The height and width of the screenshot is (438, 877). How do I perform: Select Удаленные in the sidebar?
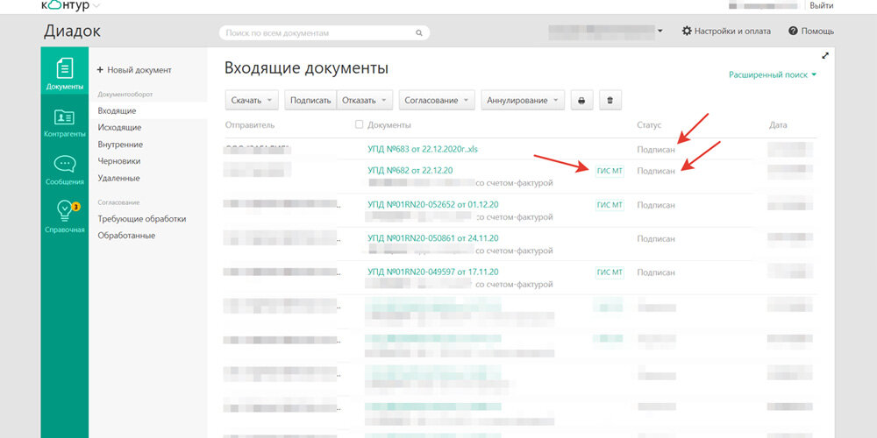tap(118, 178)
